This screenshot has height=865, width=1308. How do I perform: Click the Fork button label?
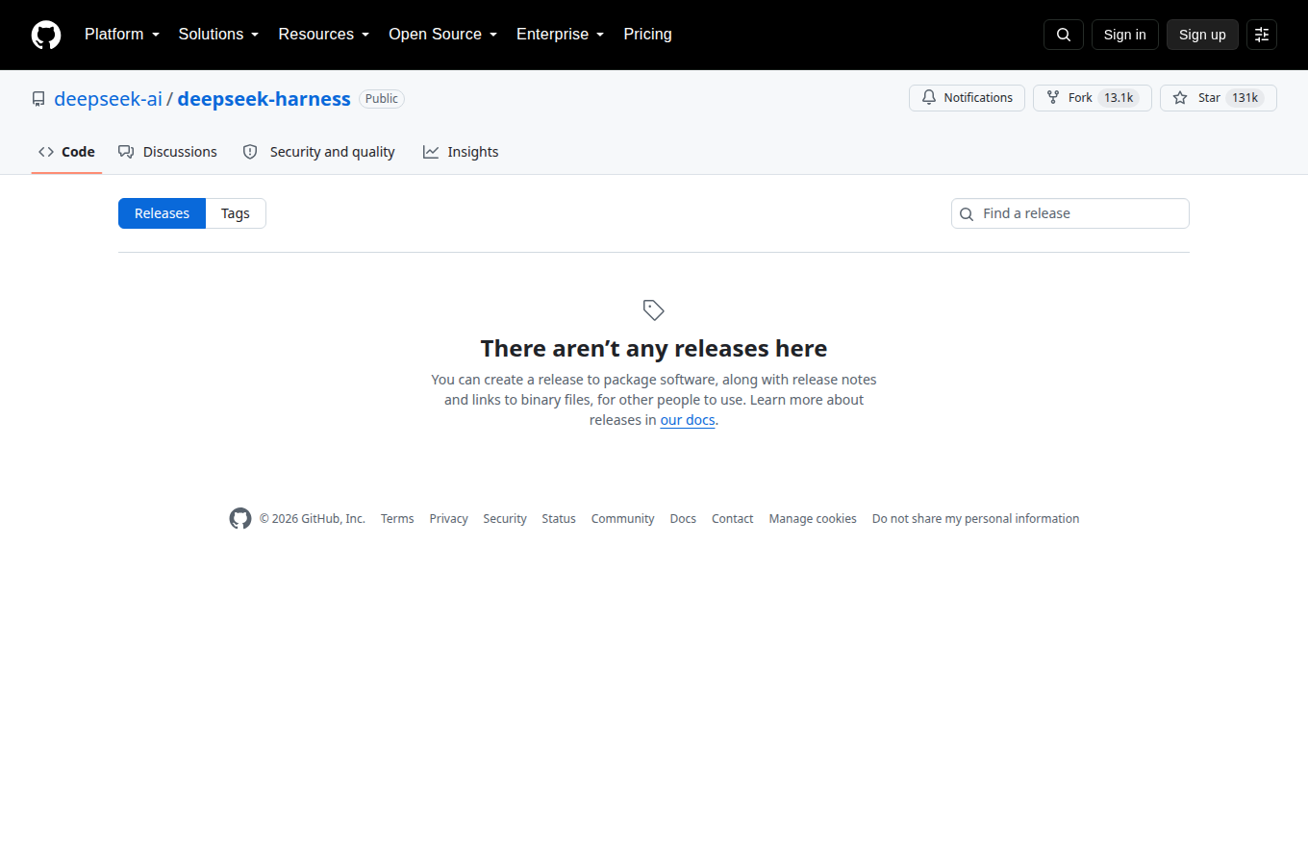[1080, 98]
